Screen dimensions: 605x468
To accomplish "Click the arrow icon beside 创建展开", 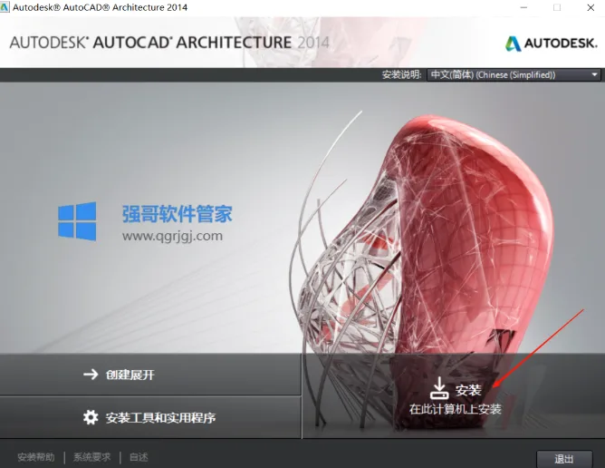I will click(91, 374).
